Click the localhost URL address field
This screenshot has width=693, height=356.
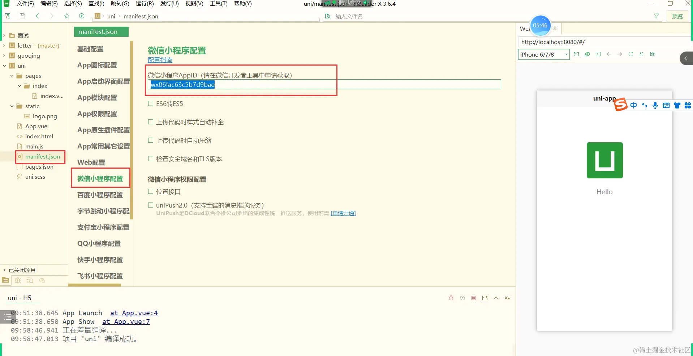point(604,42)
